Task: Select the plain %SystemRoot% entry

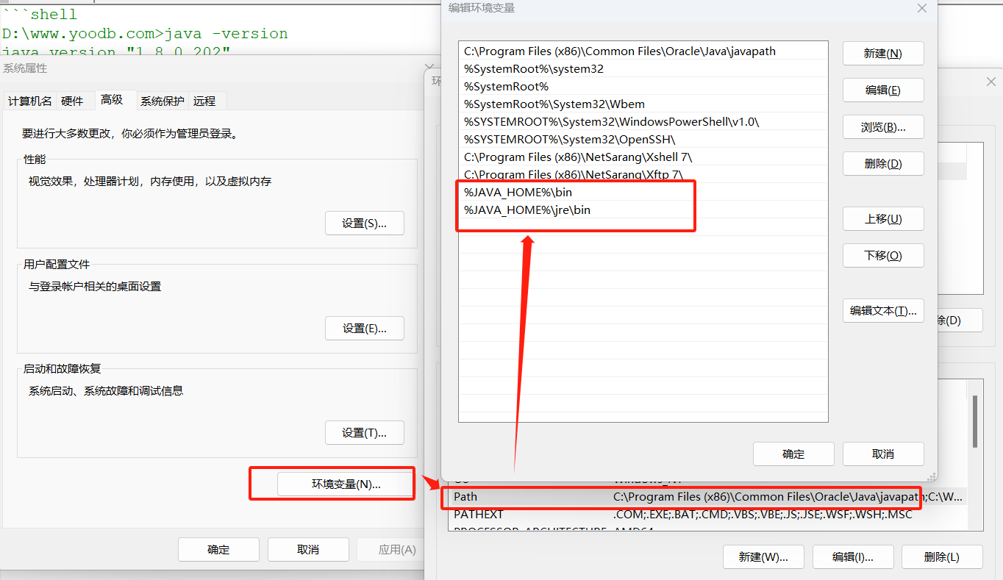Action: point(643,86)
